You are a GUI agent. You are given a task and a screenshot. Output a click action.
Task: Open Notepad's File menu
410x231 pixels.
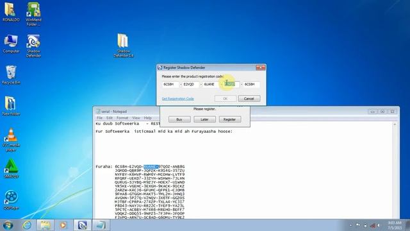tap(100, 118)
